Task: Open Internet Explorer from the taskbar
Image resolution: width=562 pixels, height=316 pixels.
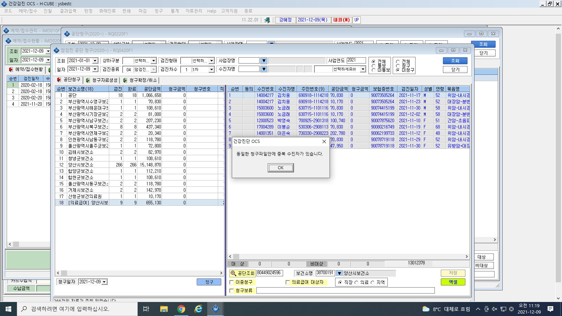Action: [x=198, y=309]
